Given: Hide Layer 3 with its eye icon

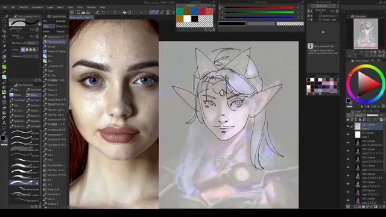Looking at the screenshot, I should point(348,126).
